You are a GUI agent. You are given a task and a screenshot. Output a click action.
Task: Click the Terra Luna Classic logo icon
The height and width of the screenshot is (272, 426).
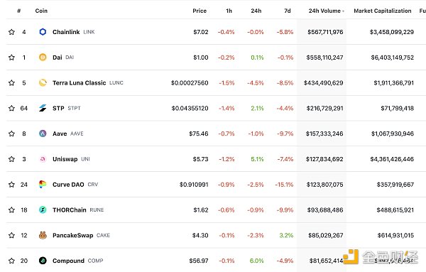43,82
